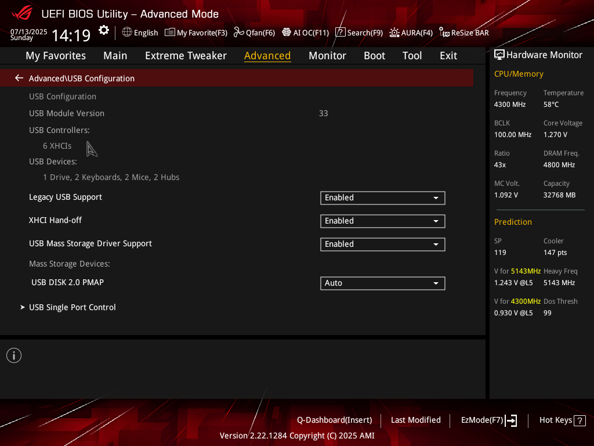
Task: Click the Hot Keys question box icon
Action: click(x=579, y=420)
